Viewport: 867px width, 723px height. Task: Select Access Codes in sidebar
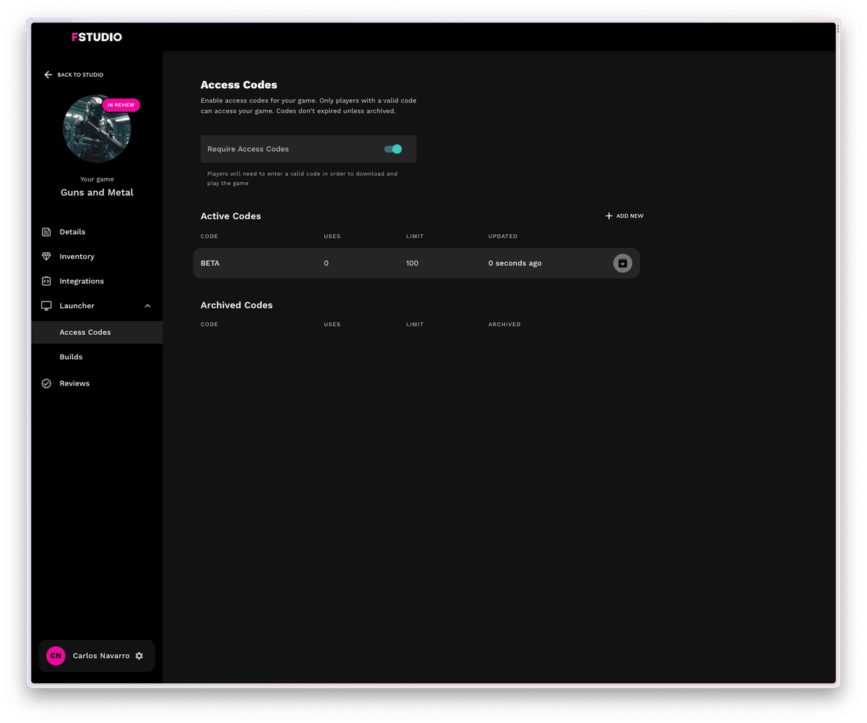click(97, 333)
